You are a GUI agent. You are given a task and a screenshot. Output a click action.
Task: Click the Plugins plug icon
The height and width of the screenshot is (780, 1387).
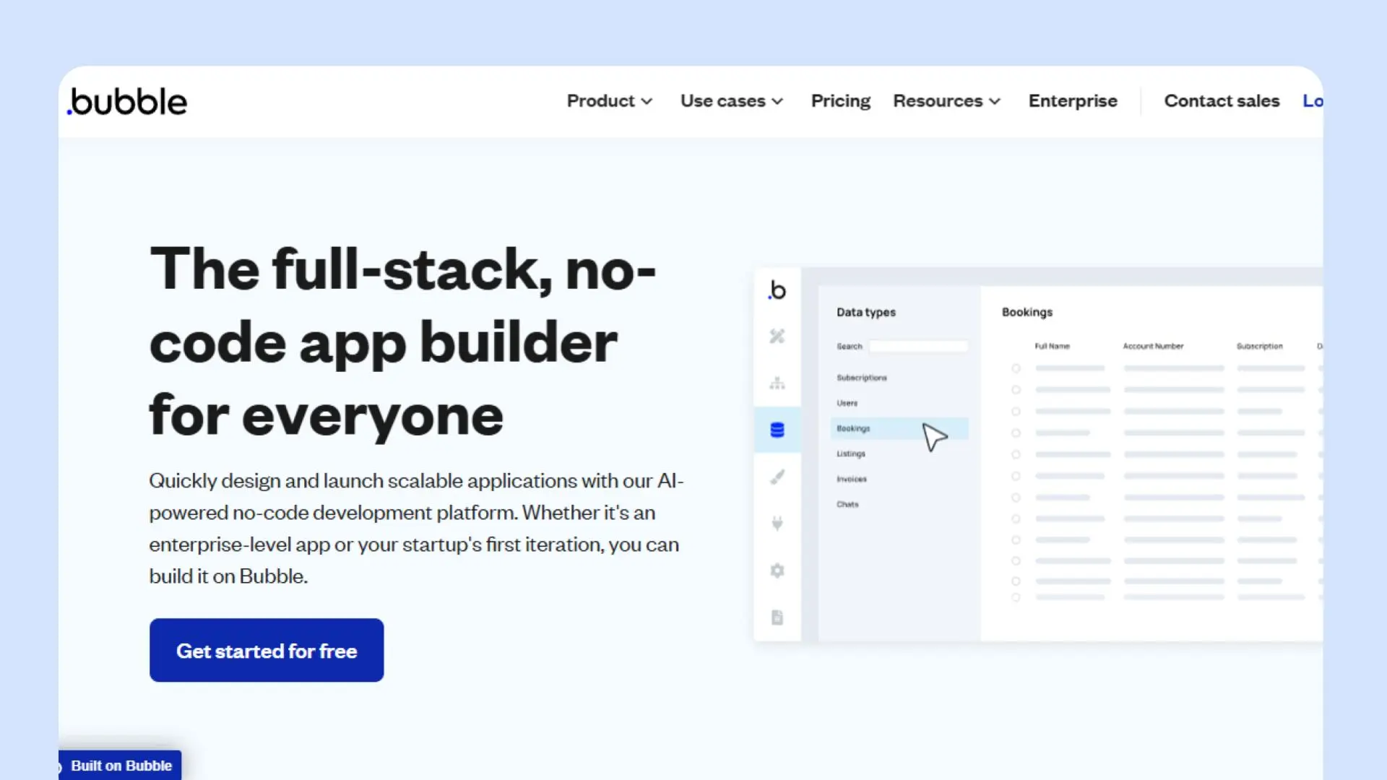777,524
